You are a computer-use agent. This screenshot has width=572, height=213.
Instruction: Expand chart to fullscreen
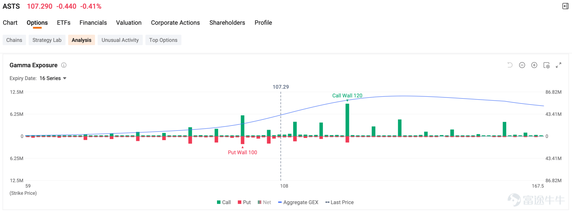coord(558,65)
